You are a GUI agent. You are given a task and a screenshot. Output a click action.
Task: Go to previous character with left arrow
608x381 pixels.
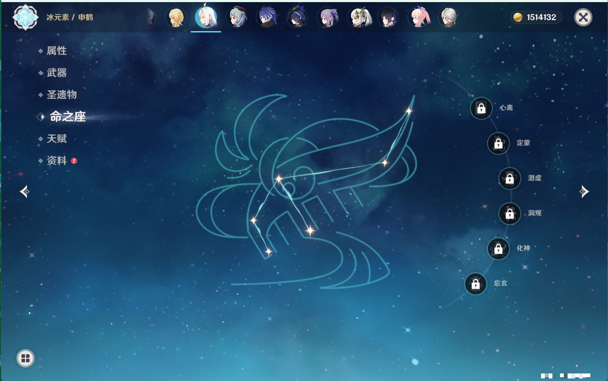click(x=24, y=192)
